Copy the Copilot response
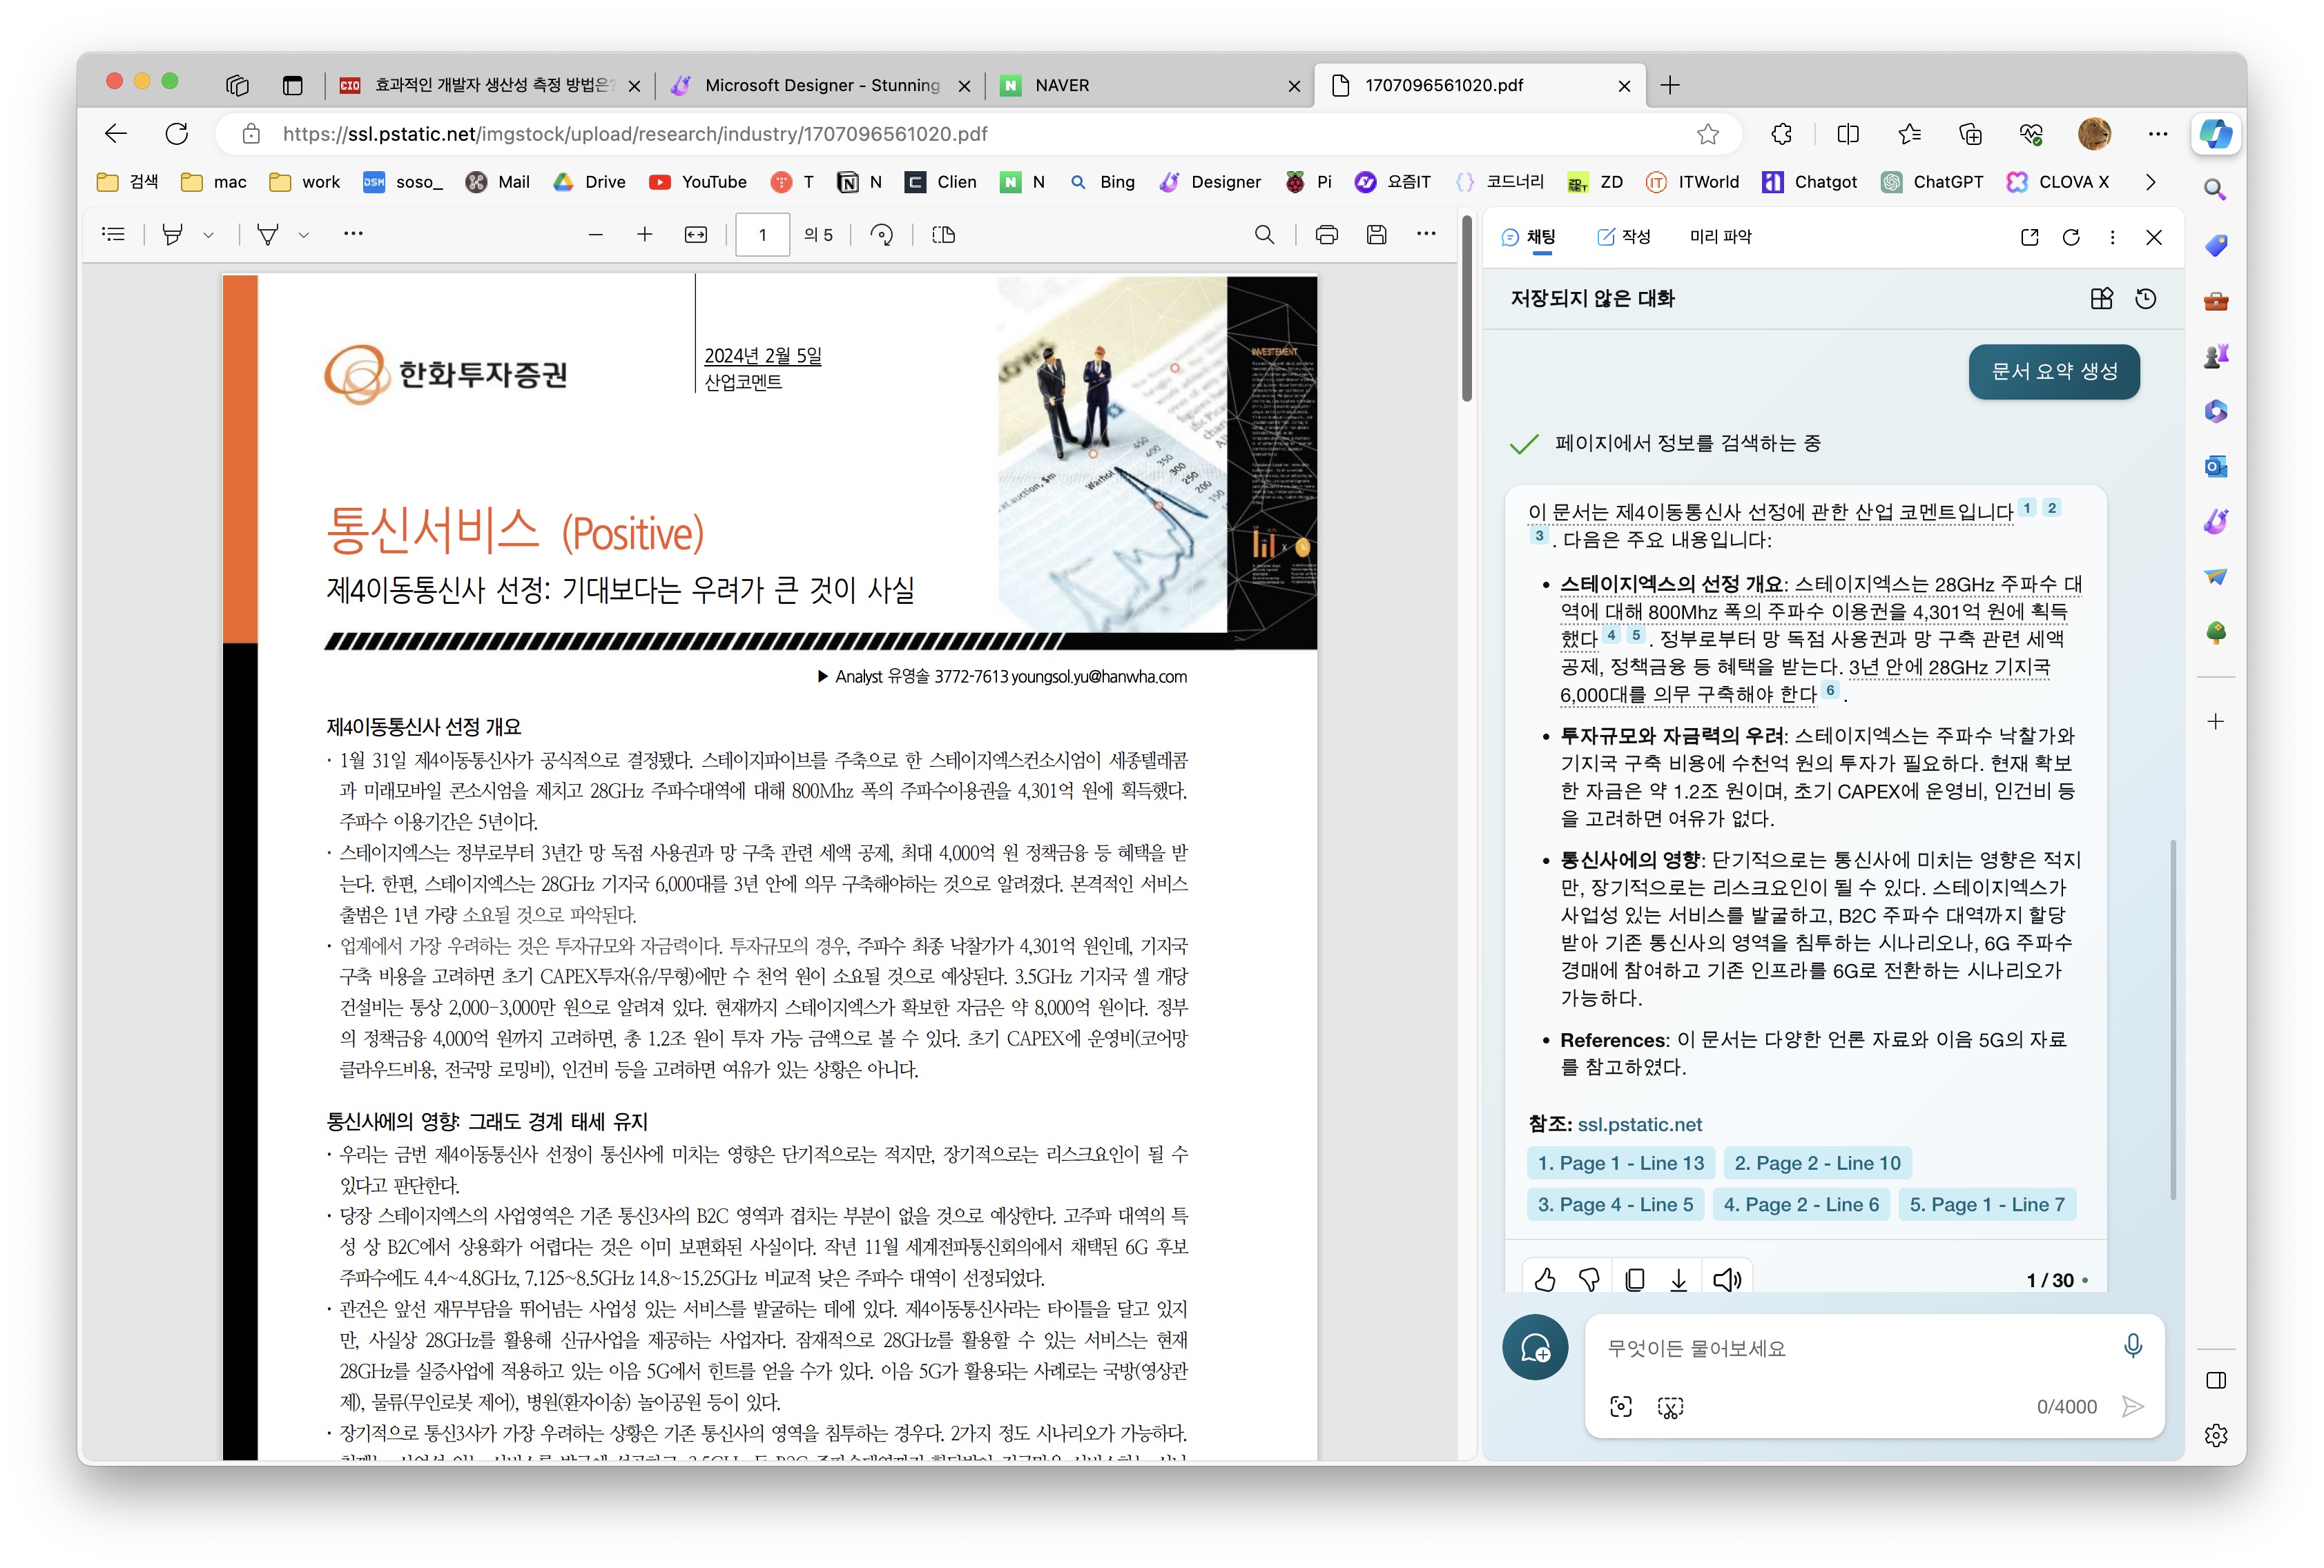This screenshot has height=1568, width=2324. 1634,1280
